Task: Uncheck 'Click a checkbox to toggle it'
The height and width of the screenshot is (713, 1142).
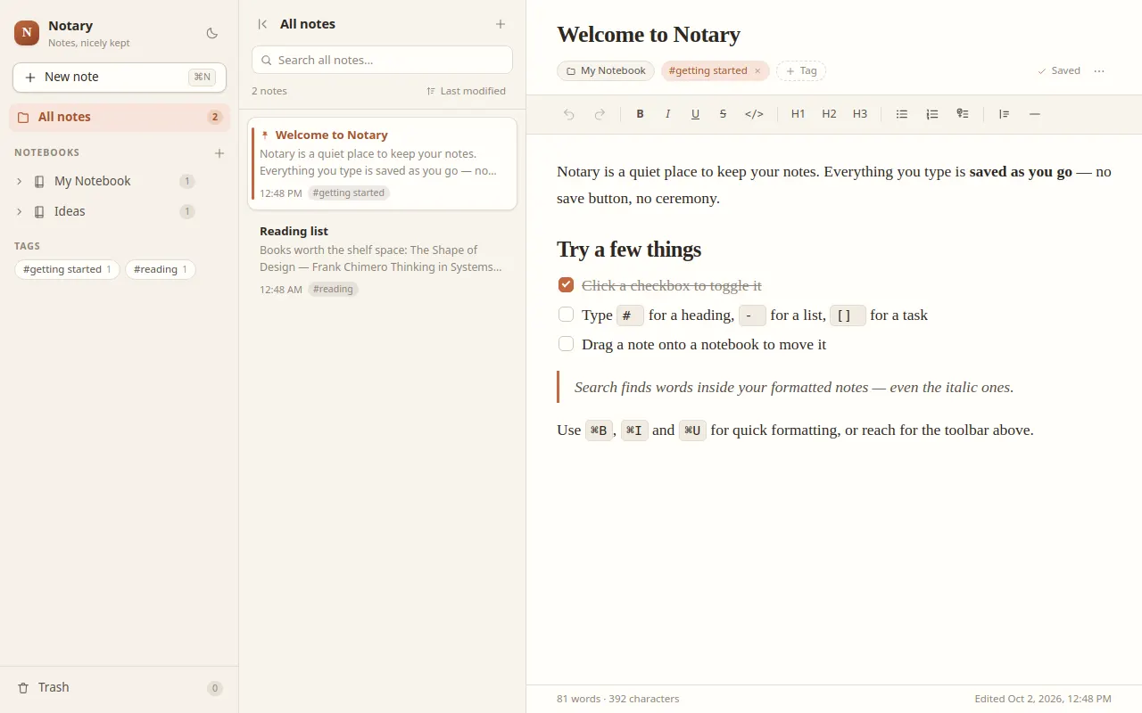Action: pos(566,285)
